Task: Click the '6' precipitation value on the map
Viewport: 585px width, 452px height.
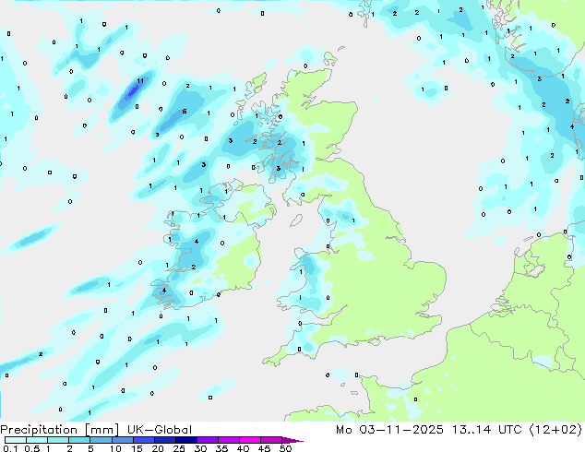Action: click(185, 111)
